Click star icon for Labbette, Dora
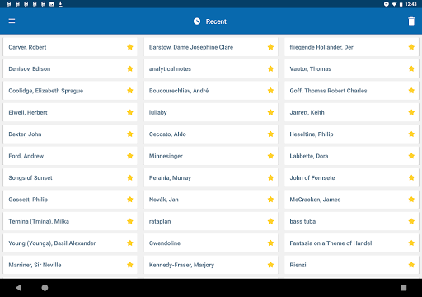 [x=411, y=156]
